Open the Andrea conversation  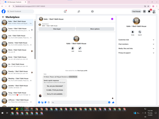click(x=17, y=44)
